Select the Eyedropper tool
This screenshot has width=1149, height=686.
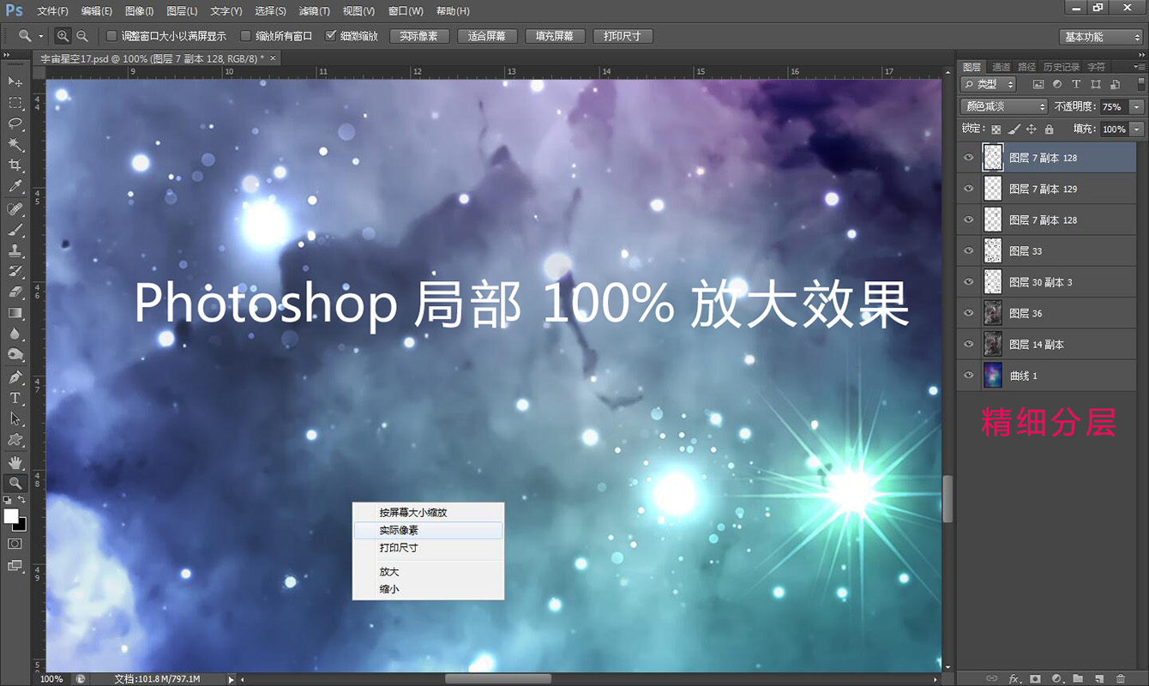point(15,186)
